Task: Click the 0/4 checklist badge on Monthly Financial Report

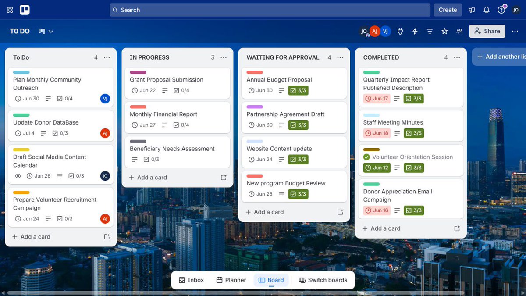Action: pos(181,125)
